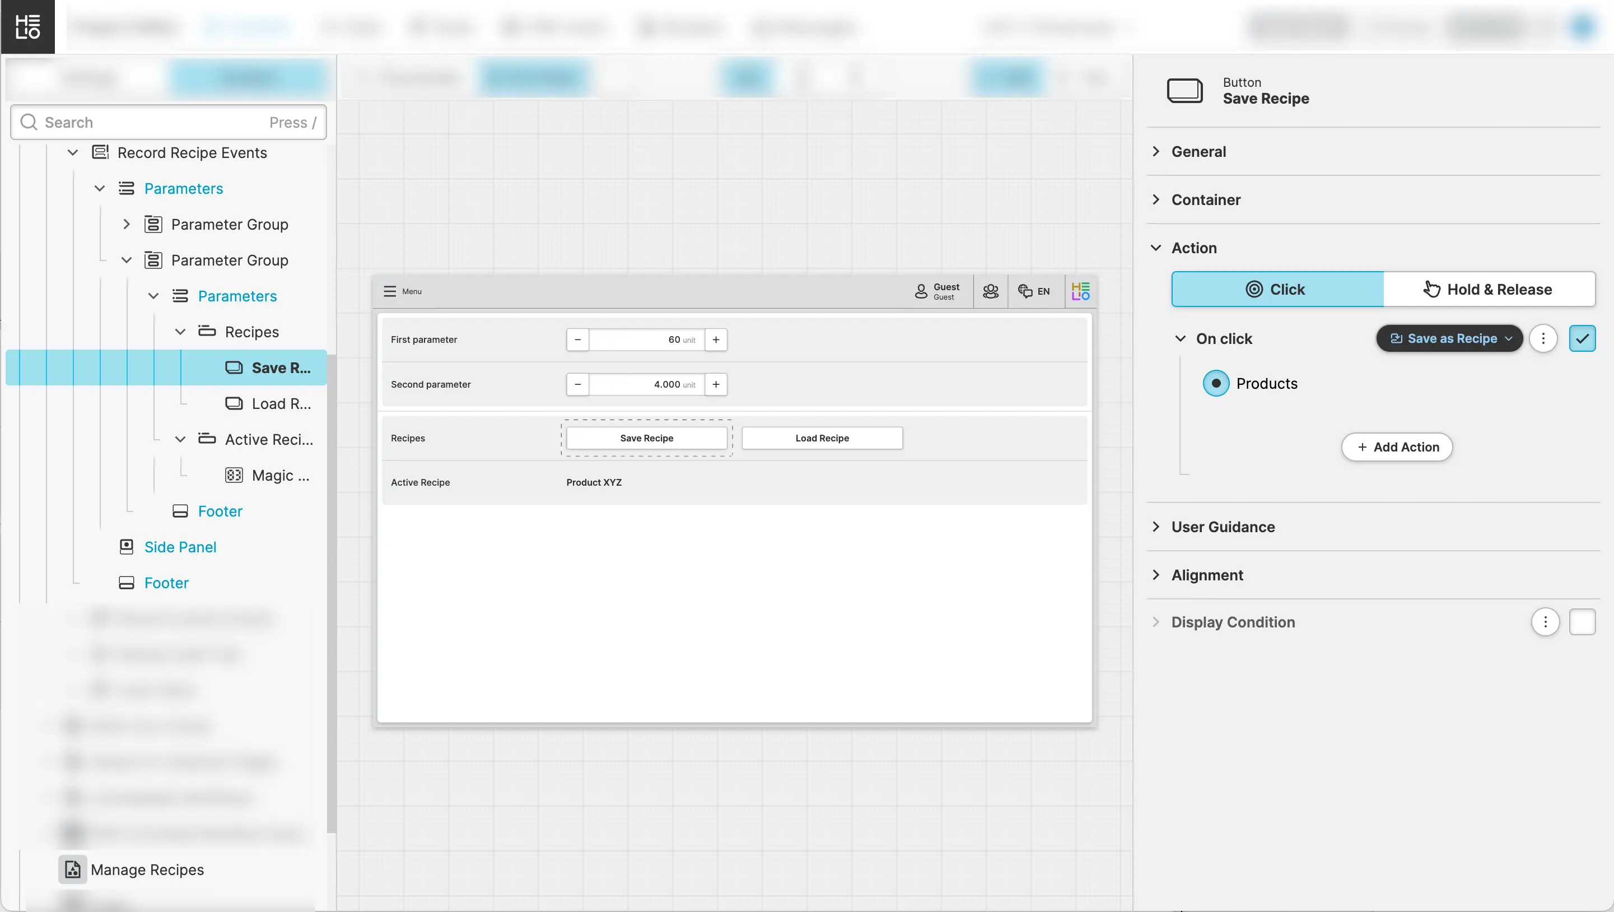Click the EN language switcher icon
Image resolution: width=1614 pixels, height=912 pixels.
pos(1025,291)
